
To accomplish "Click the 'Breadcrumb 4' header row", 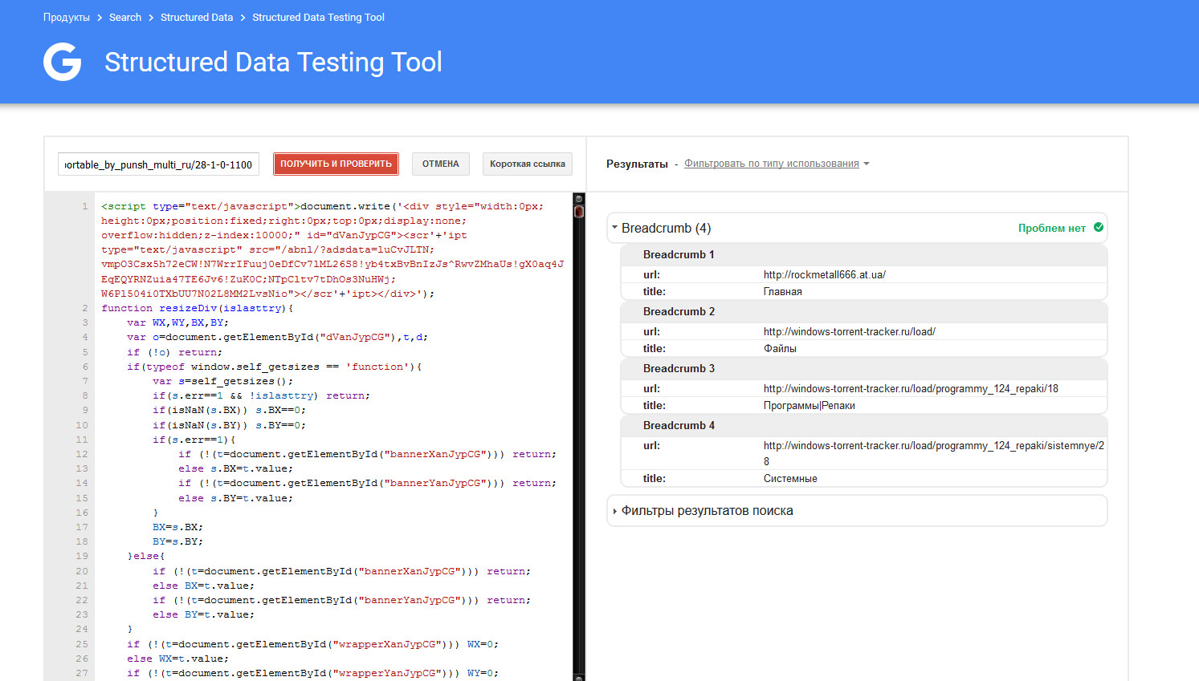I will (x=864, y=425).
